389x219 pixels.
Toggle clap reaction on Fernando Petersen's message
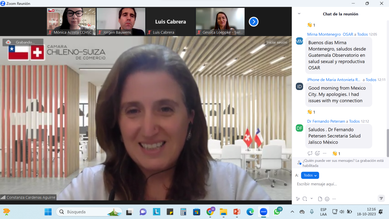point(336,154)
